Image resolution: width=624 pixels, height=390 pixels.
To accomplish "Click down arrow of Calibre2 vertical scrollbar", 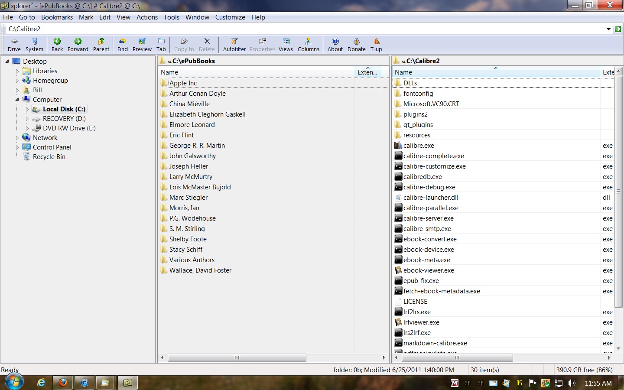I will 618,348.
